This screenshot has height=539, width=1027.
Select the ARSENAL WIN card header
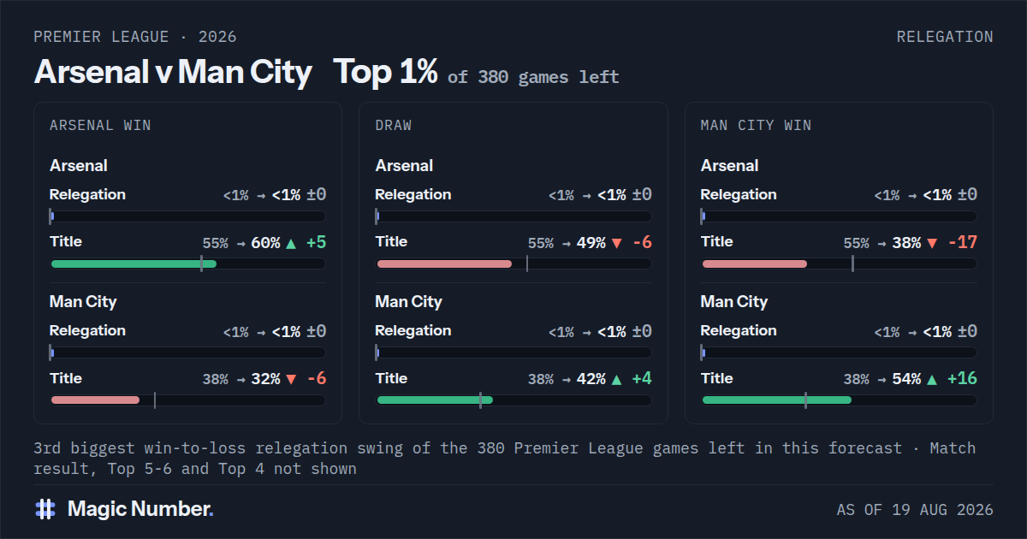[100, 126]
